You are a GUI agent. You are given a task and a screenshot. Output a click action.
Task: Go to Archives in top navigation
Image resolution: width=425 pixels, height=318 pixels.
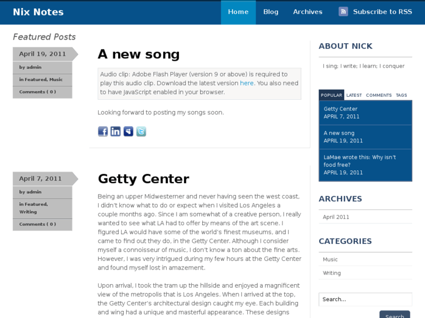(x=307, y=12)
